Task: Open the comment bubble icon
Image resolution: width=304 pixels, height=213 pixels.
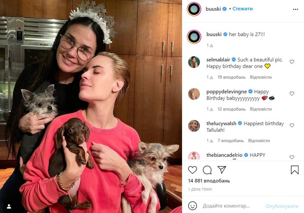Action: [207, 170]
